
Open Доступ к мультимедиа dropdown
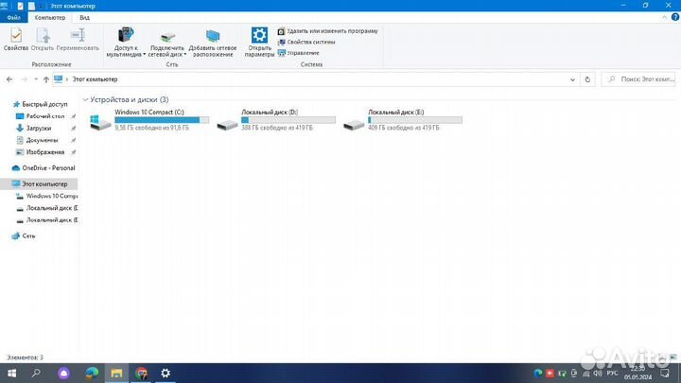pos(126,43)
